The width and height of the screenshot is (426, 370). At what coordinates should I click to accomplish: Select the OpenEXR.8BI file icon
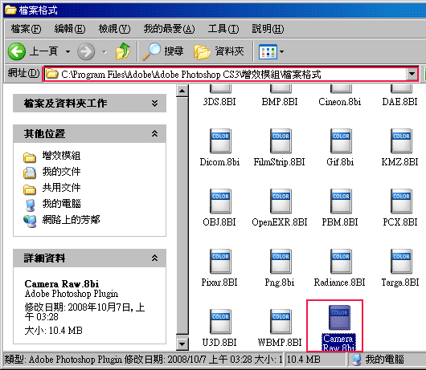pyautogui.click(x=281, y=201)
